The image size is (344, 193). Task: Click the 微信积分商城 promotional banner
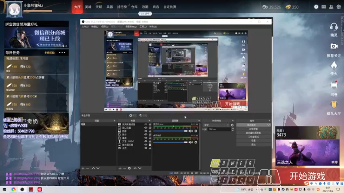tap(37, 38)
